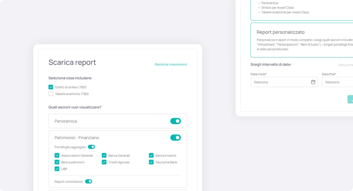The image size is (353, 191).
Task: Click the Ripristina impostazioni link
Action: tap(171, 64)
